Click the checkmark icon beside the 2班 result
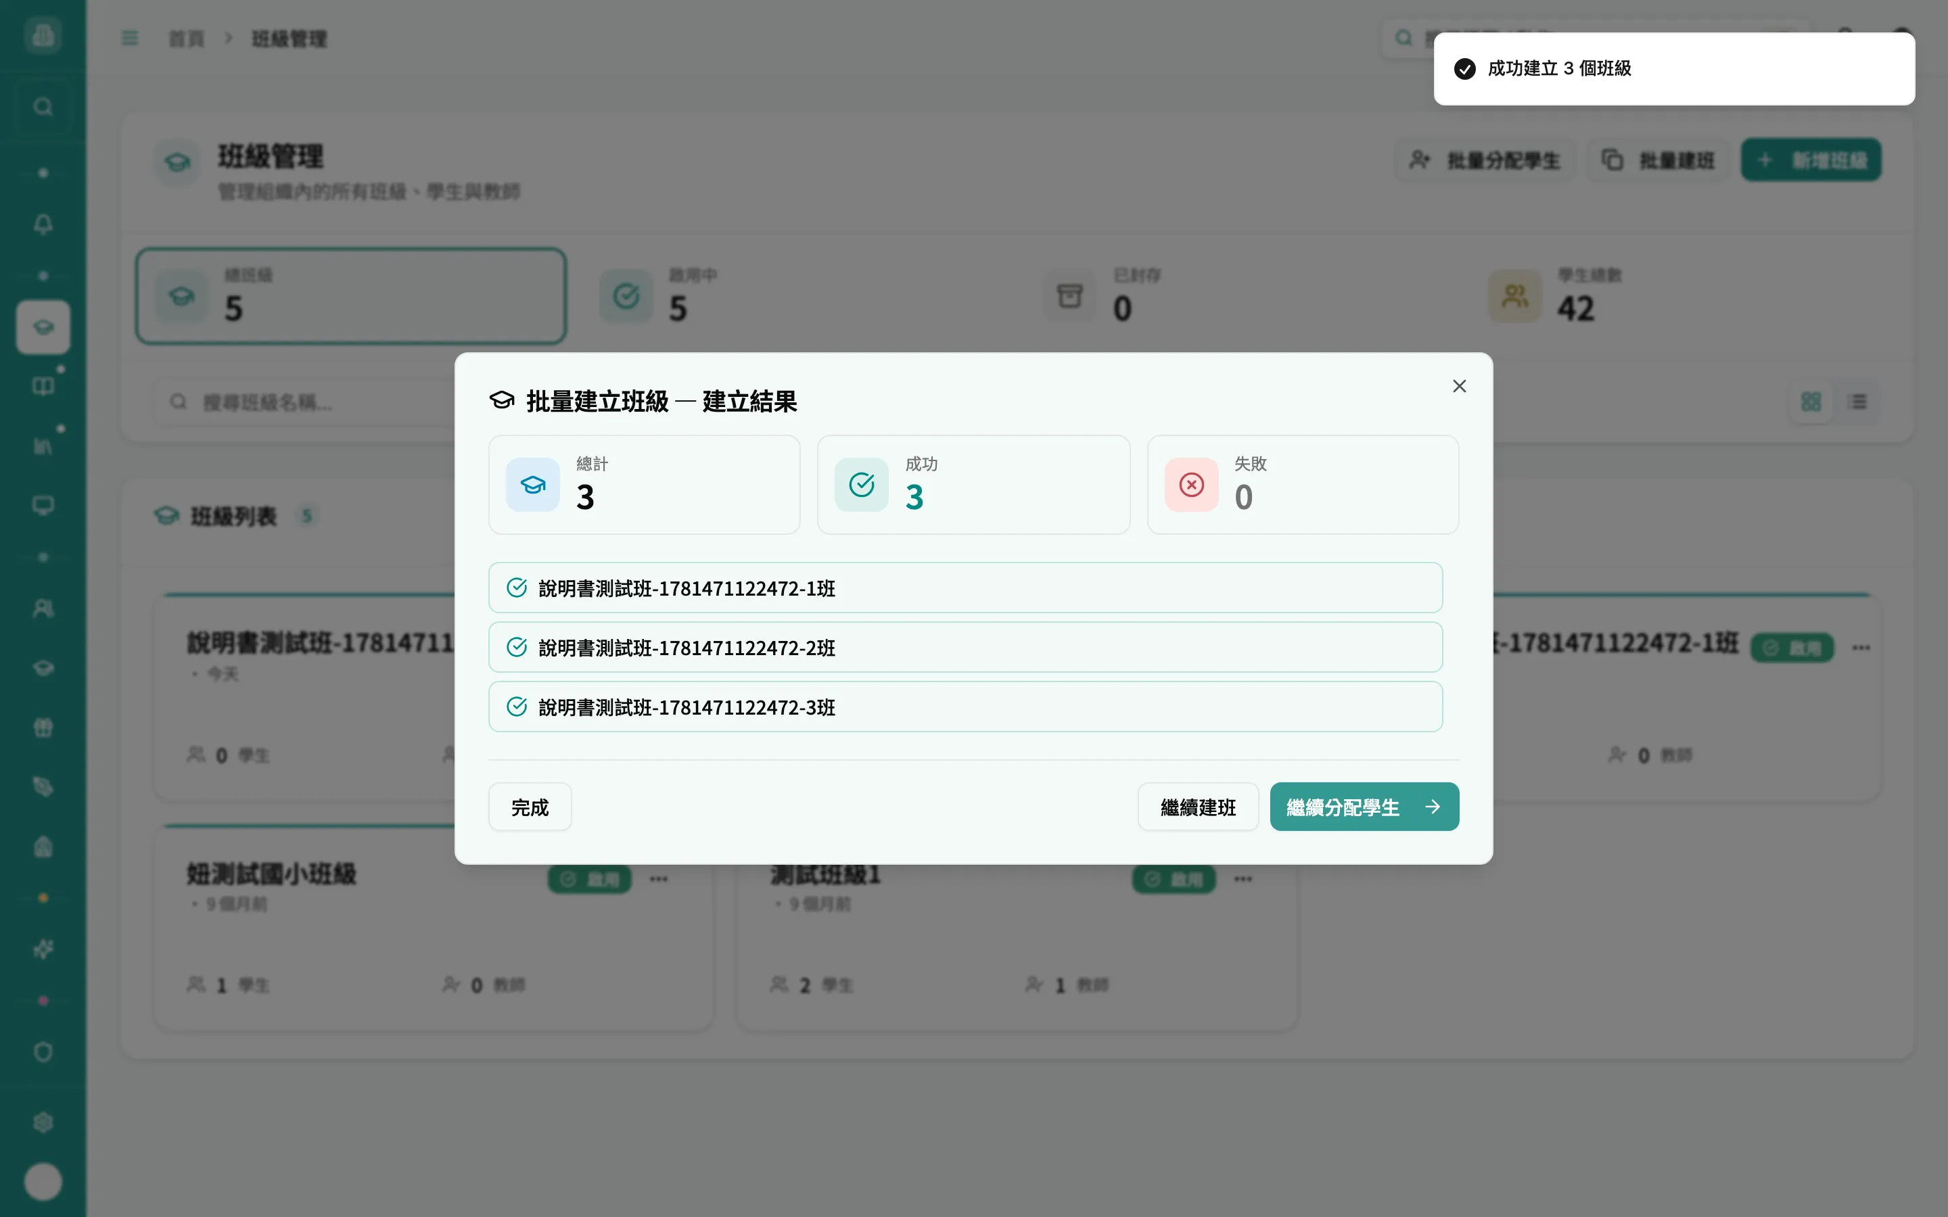 517,647
